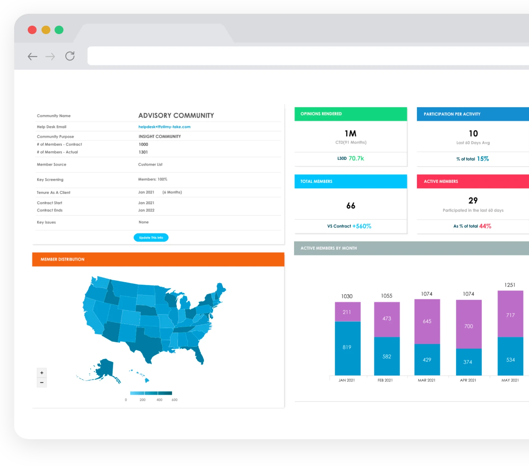This screenshot has height=466, width=529.
Task: Click the yellow window minimize dot
Action: coord(46,30)
